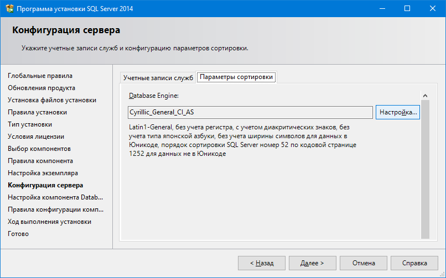Open collation settings with "Настройка..." button
The image size is (446, 278).
coord(398,112)
